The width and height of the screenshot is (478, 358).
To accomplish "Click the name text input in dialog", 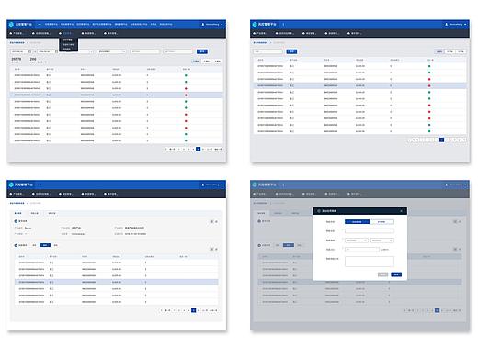I will point(370,231).
